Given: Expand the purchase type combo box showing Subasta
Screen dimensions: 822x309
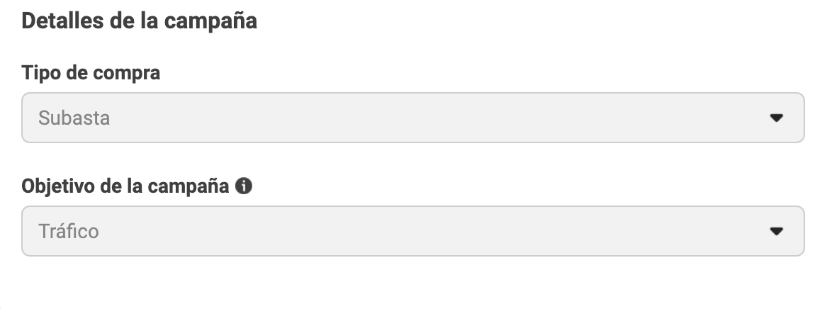Looking at the screenshot, I should 412,118.
